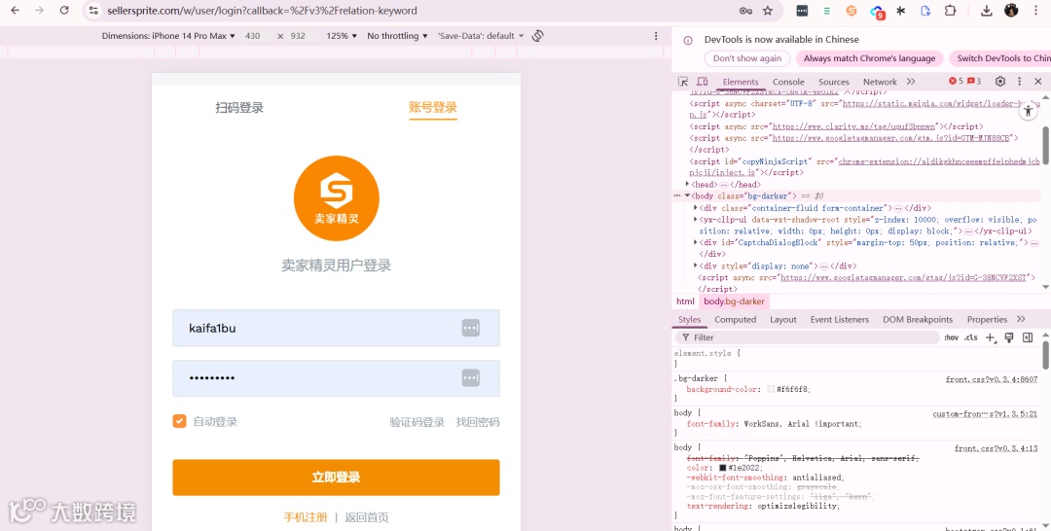The height and width of the screenshot is (531, 1051).
Task: Open the saved password key icon
Action: pyautogui.click(x=745, y=11)
